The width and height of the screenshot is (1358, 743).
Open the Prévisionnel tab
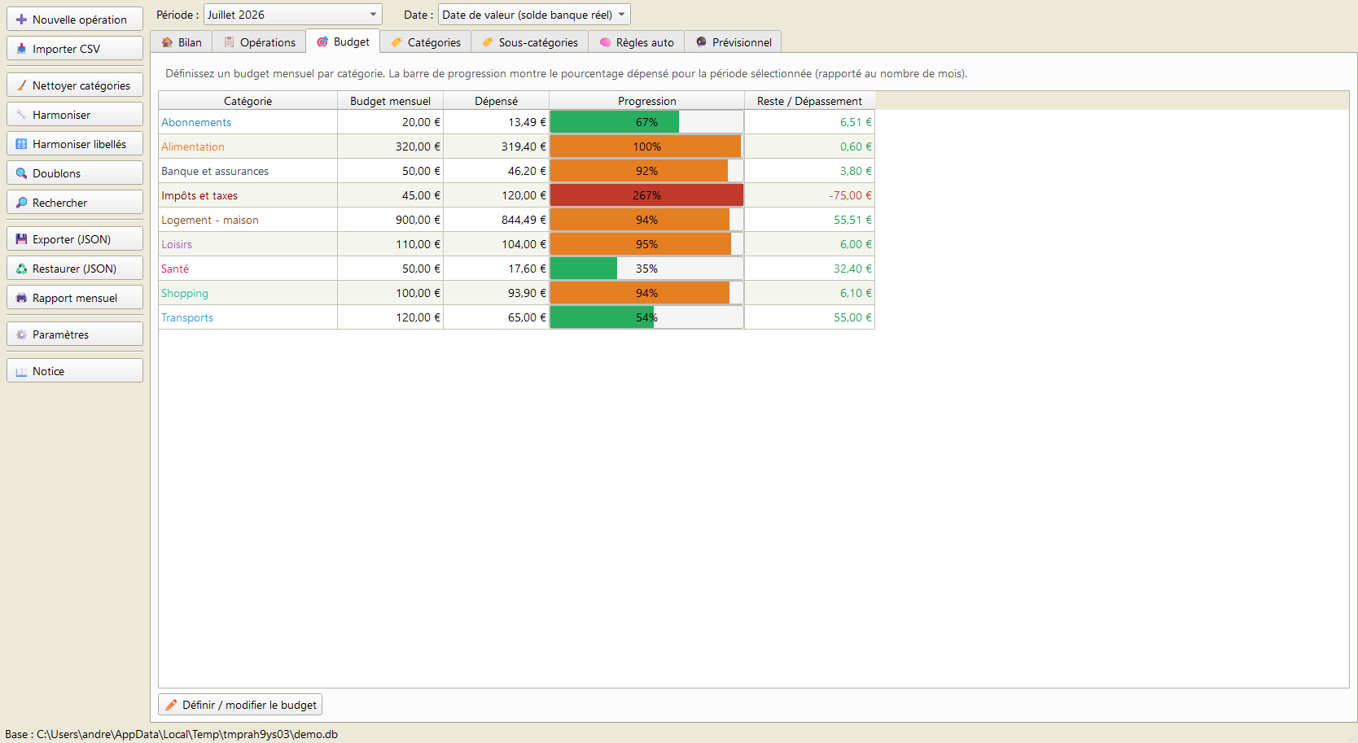(x=734, y=42)
